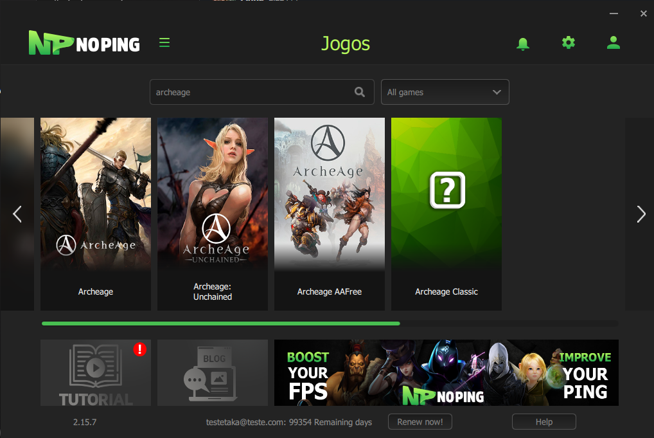Minimize the NoPing window
This screenshot has width=654, height=438.
click(x=614, y=14)
